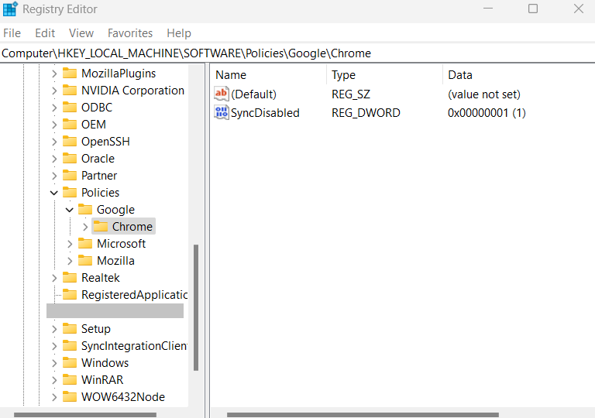Select the WOW6432Node folder icon
The width and height of the screenshot is (595, 418).
[x=70, y=396]
